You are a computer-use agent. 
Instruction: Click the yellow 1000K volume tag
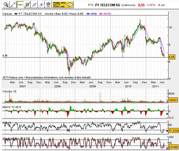point(173,100)
